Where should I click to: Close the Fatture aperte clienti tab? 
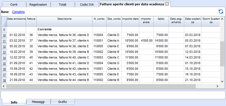pyautogui.click(x=167, y=4)
